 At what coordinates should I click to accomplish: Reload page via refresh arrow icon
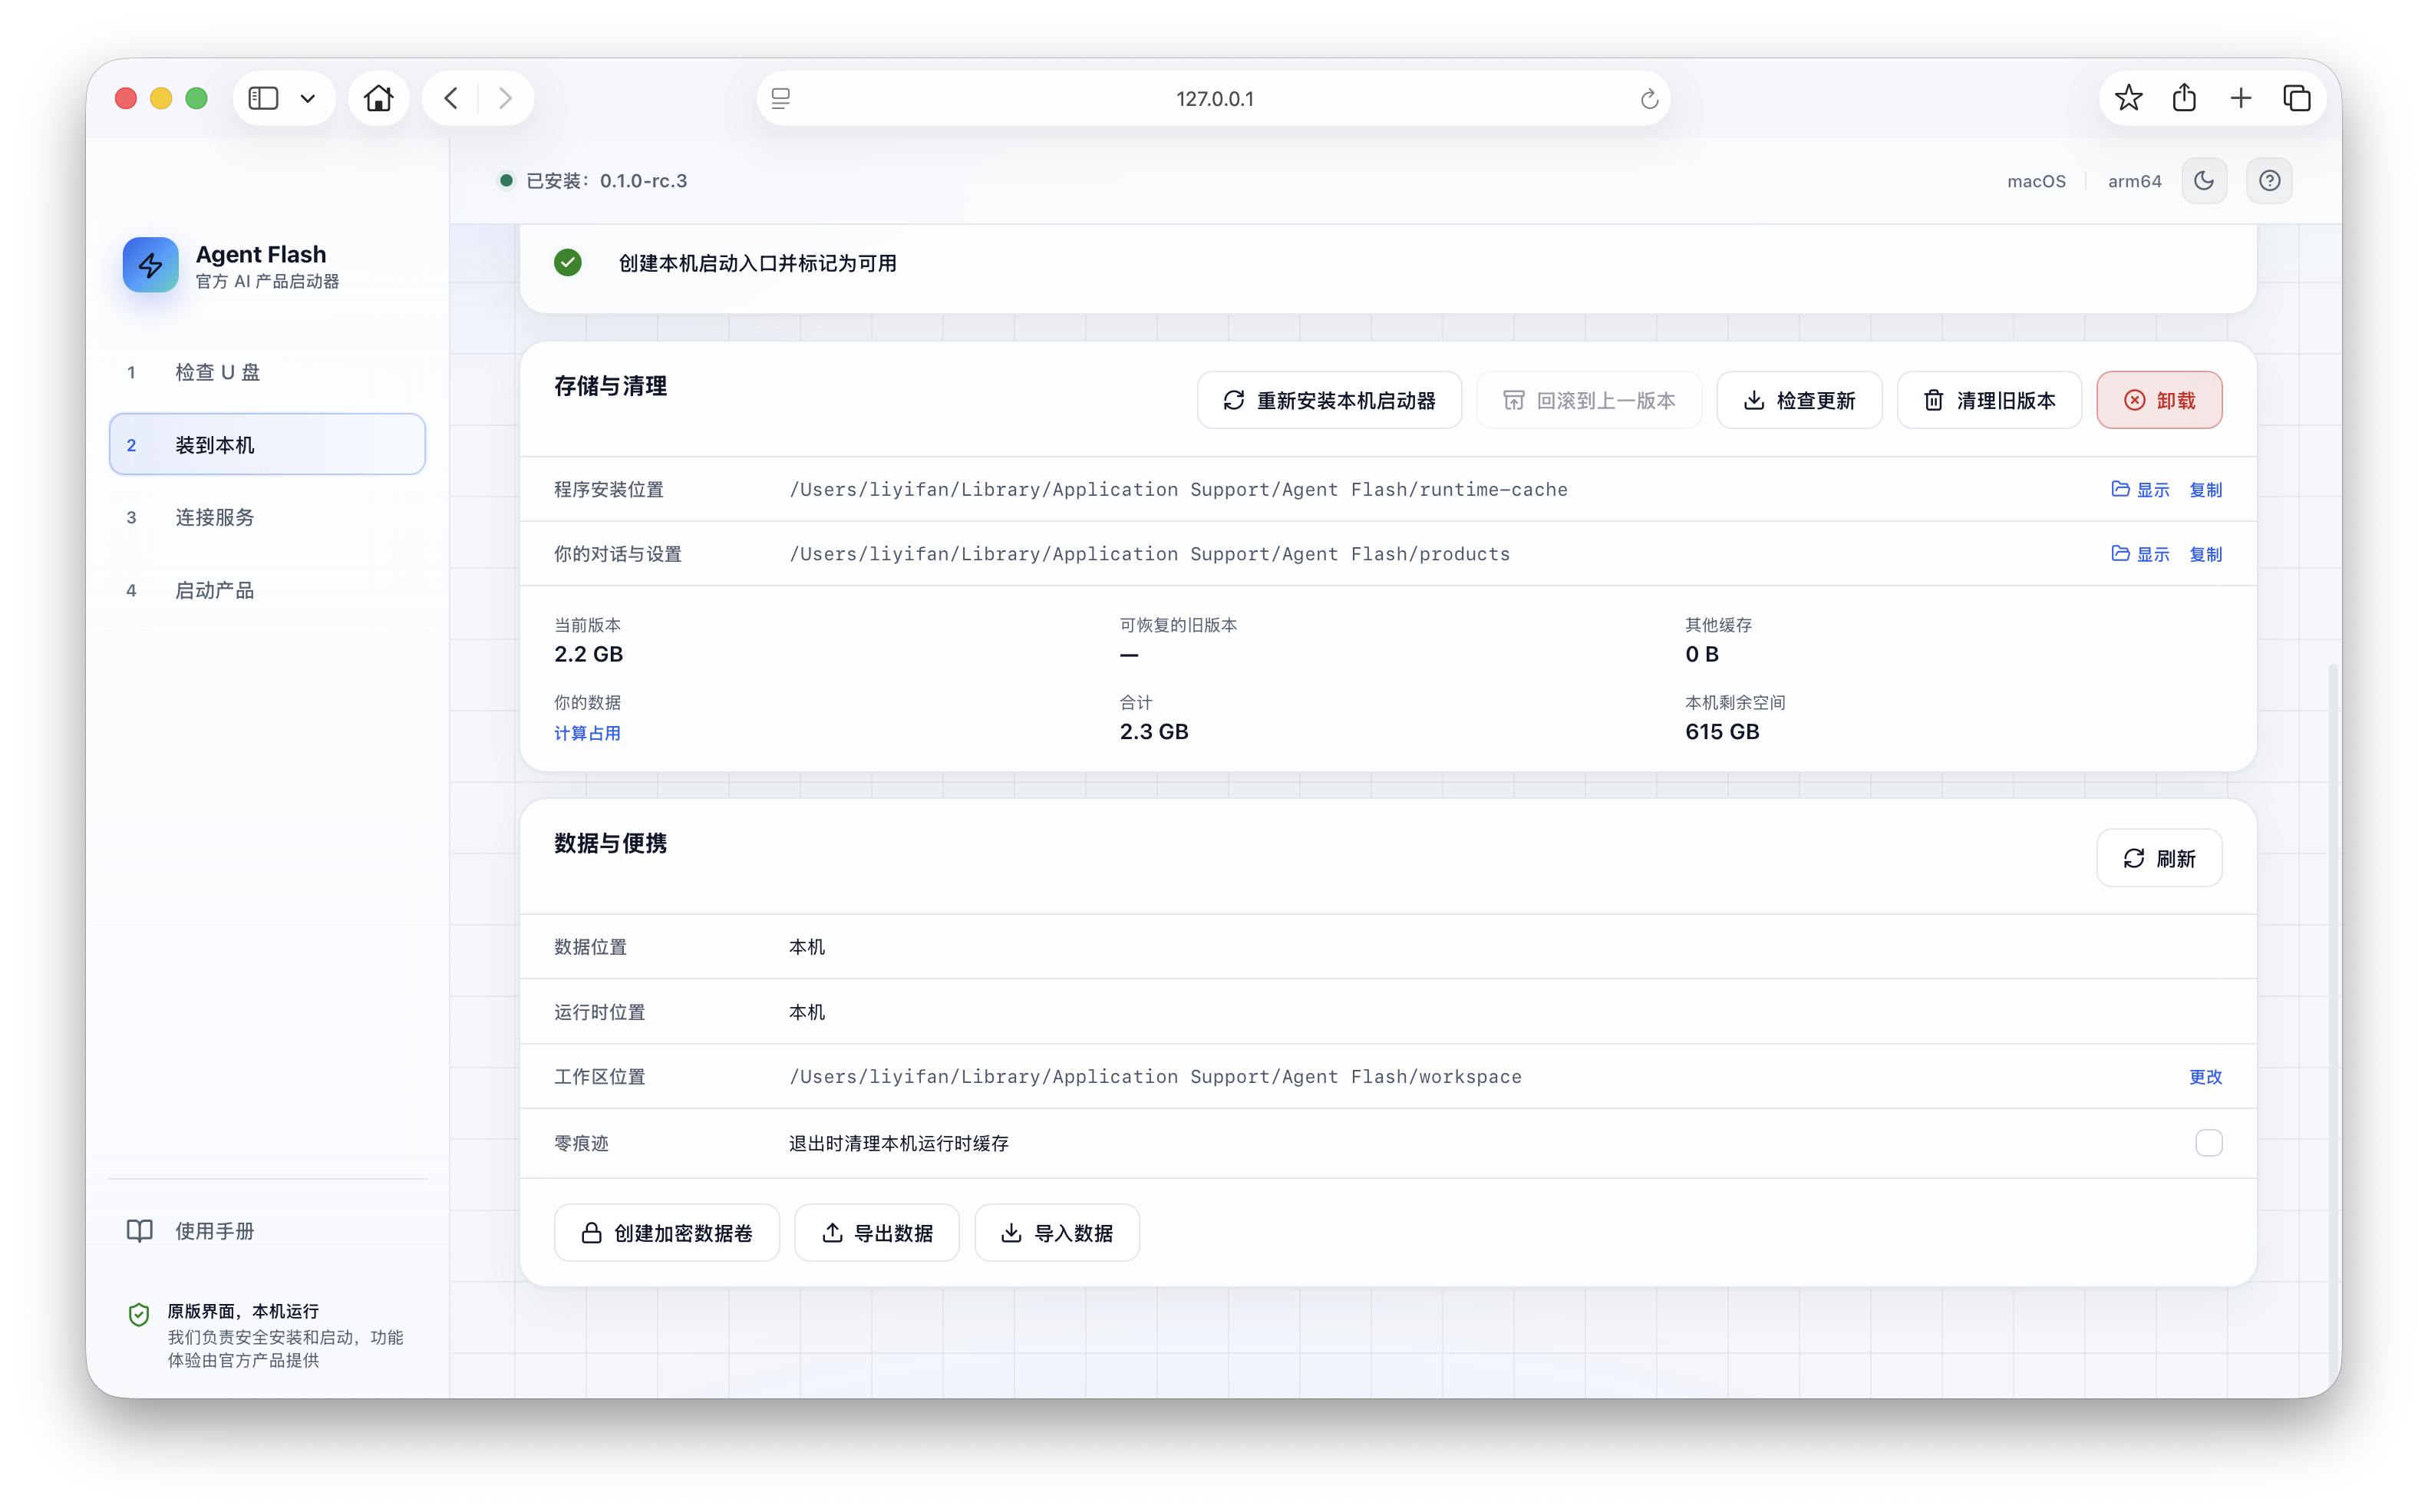pyautogui.click(x=1649, y=99)
